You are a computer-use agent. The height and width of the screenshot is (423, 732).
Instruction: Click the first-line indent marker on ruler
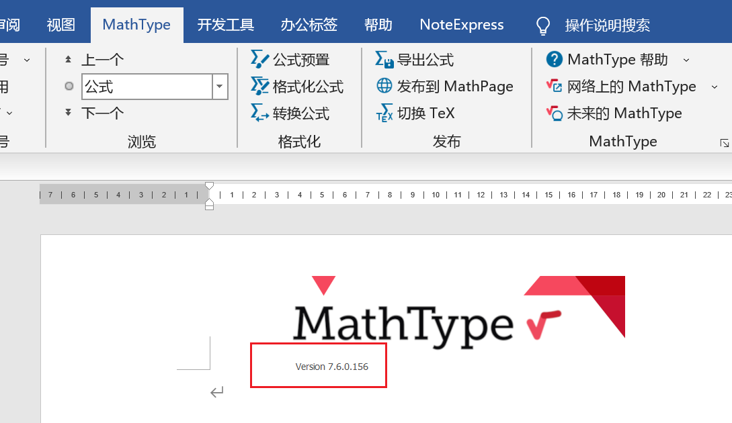[x=210, y=185]
